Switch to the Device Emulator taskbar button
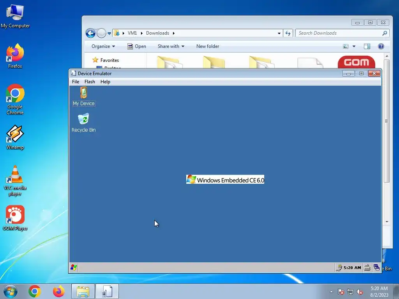Image resolution: width=399 pixels, height=299 pixels. point(107,291)
